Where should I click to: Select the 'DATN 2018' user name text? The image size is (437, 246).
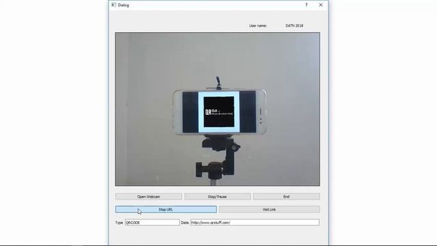(294, 26)
